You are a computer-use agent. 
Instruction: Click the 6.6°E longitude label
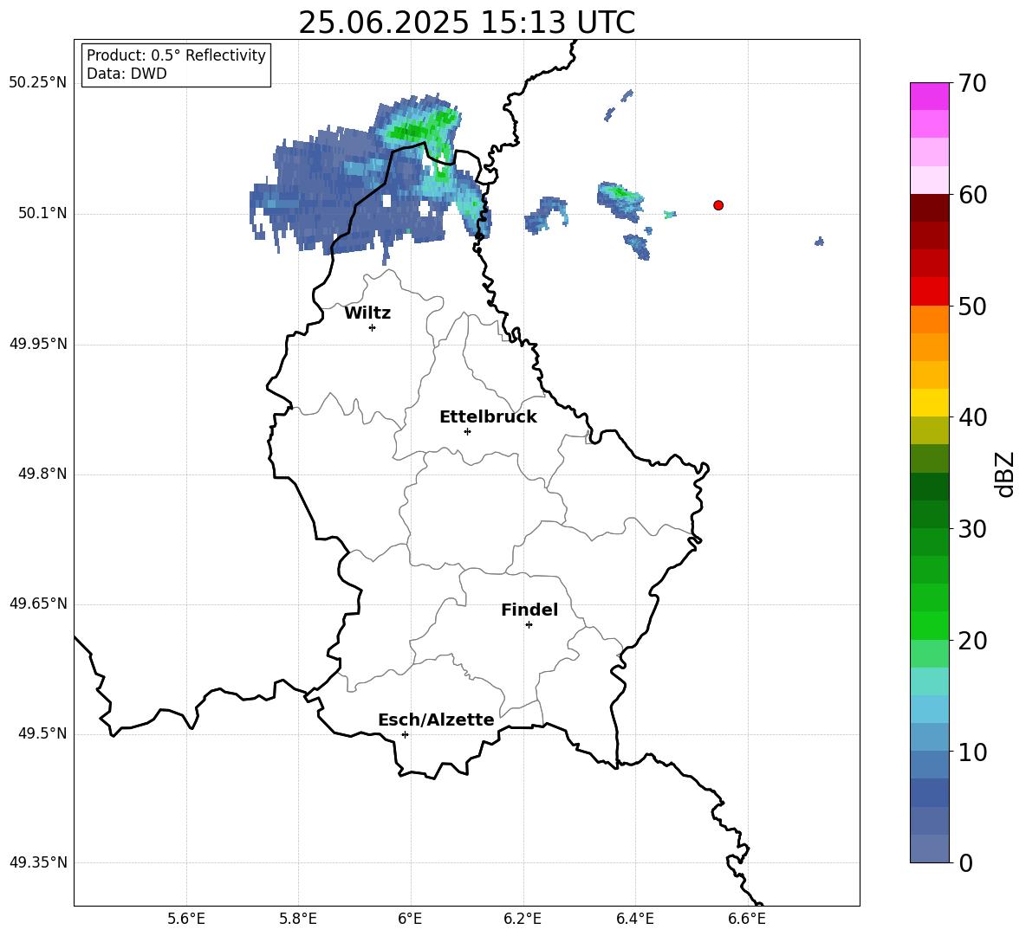pyautogui.click(x=747, y=919)
